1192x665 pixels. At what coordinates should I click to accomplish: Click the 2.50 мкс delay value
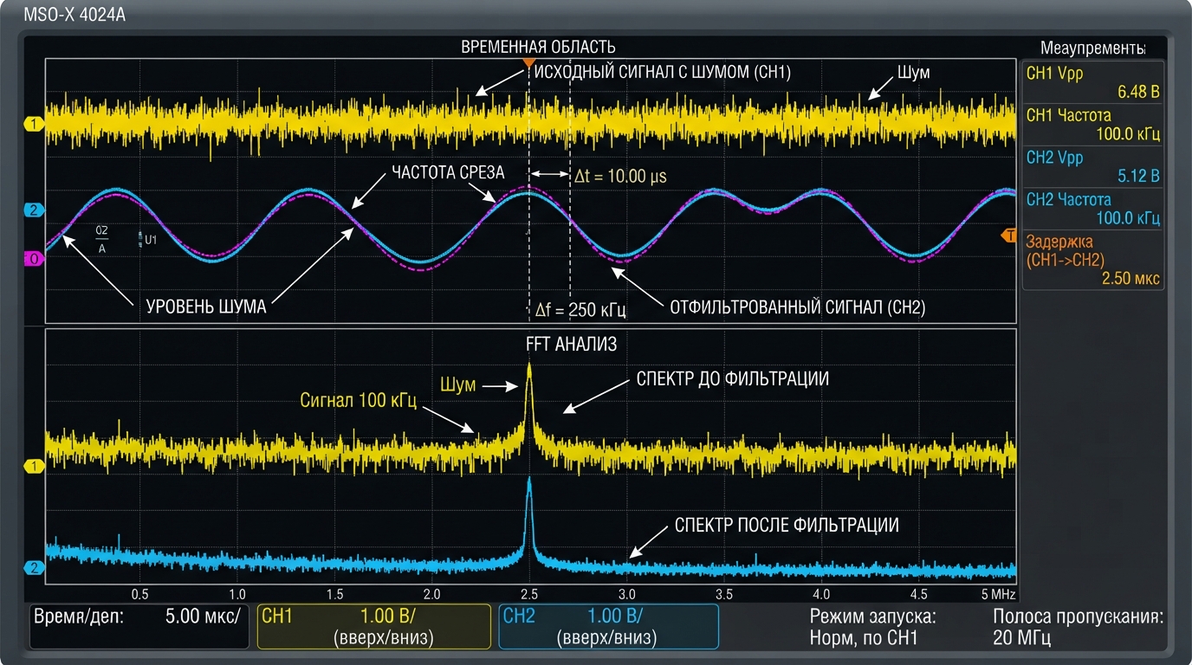[1130, 279]
